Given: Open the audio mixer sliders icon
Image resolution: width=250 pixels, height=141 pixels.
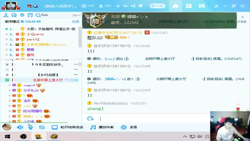Looking at the screenshot, I should click(x=42, y=127).
